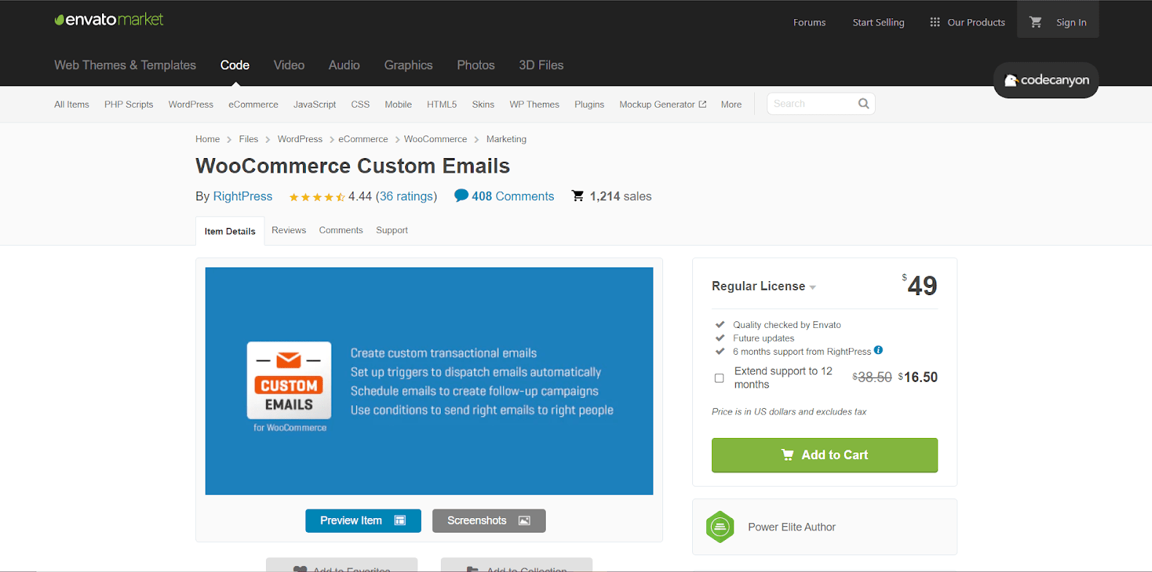Open the 408 Comments link
Image resolution: width=1152 pixels, height=572 pixels.
[513, 196]
